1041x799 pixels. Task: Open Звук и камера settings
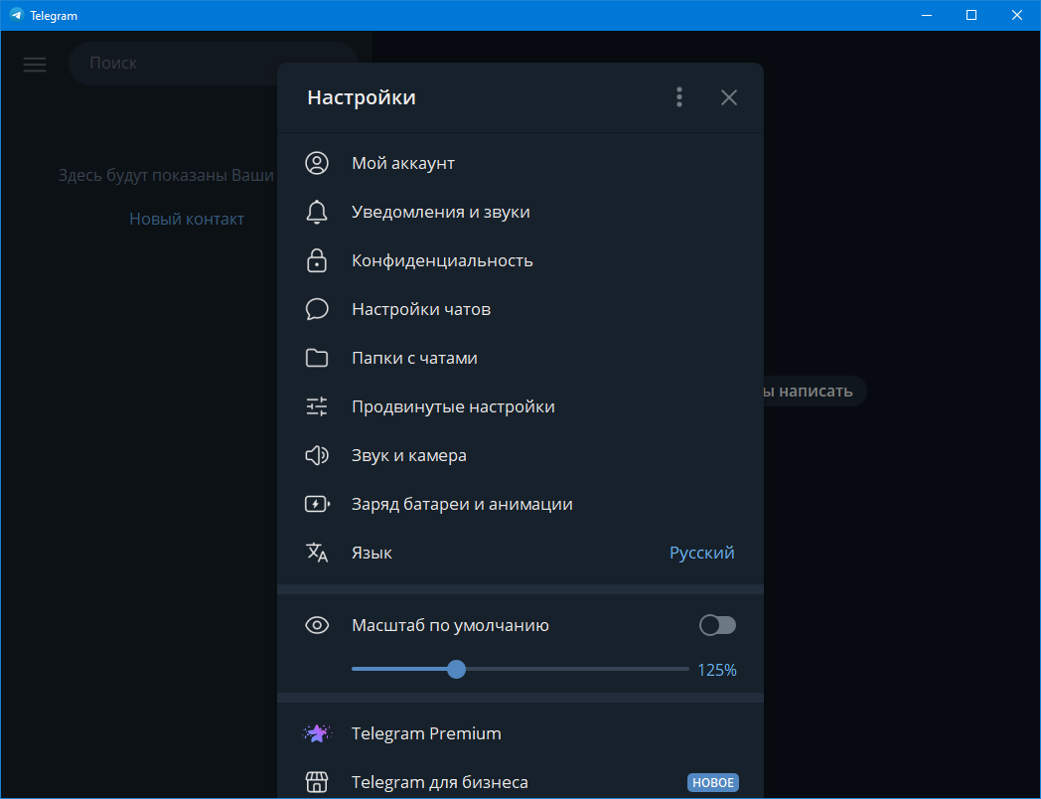(x=520, y=455)
